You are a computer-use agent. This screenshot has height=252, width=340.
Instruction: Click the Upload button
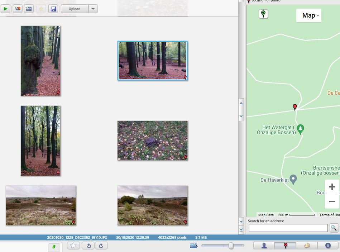click(75, 9)
